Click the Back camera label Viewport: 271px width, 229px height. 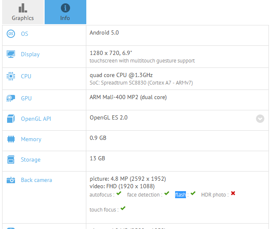(x=36, y=180)
